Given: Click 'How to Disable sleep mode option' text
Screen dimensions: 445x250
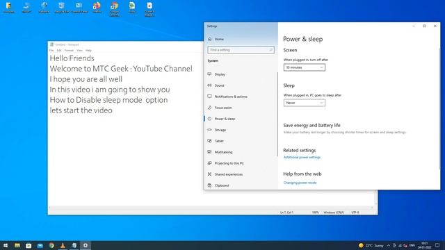Looking at the screenshot, I should pyautogui.click(x=108, y=100).
